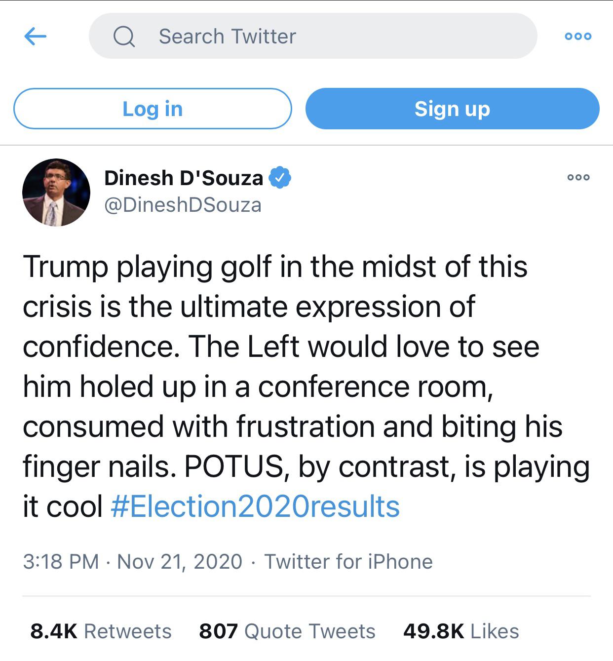View the 8.4K Retweets list
613x661 pixels.
101,631
